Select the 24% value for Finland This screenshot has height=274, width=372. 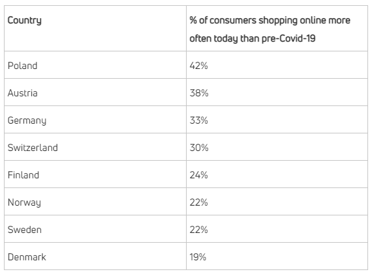[198, 175]
